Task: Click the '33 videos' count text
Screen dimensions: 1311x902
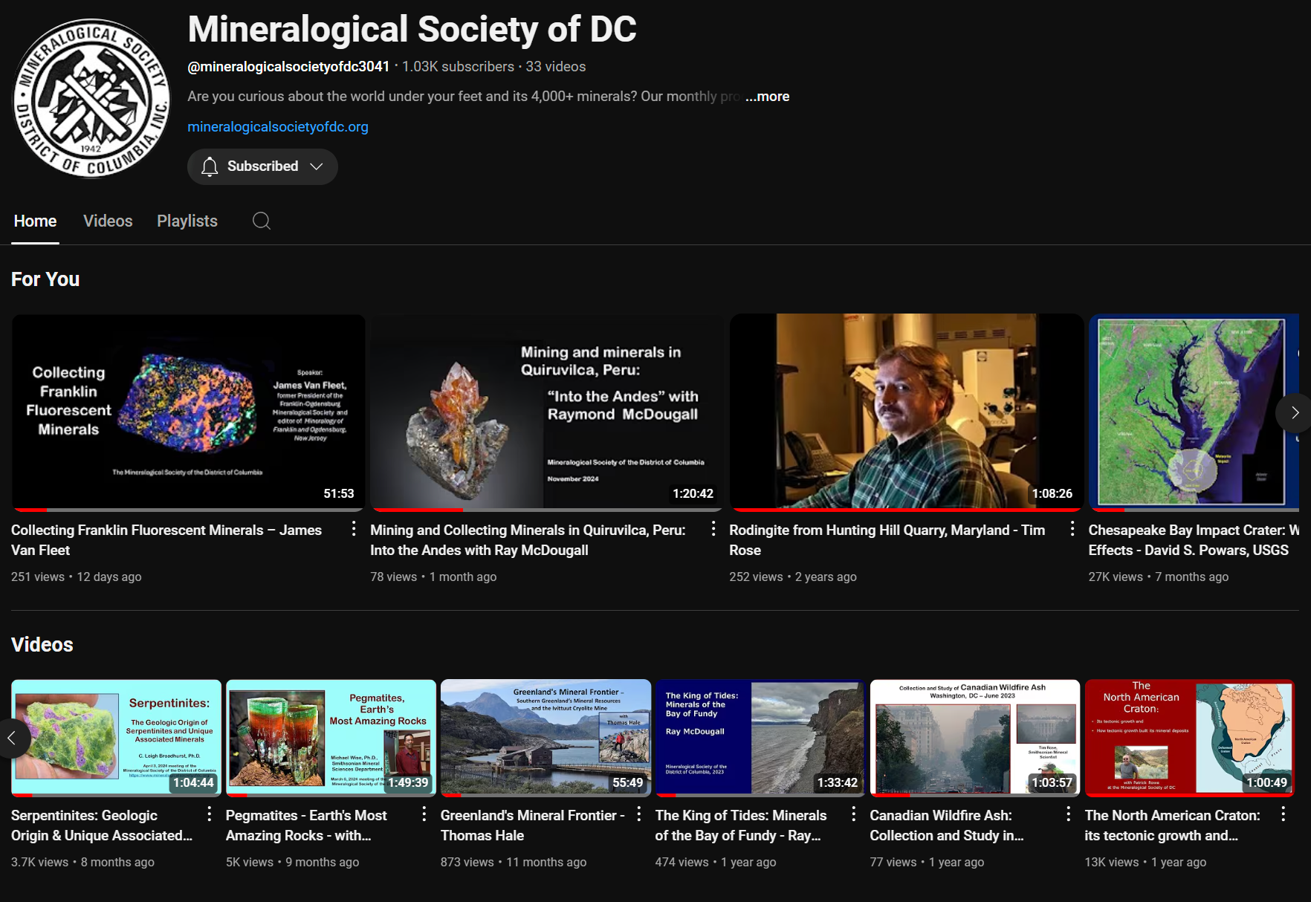Action: click(x=556, y=67)
